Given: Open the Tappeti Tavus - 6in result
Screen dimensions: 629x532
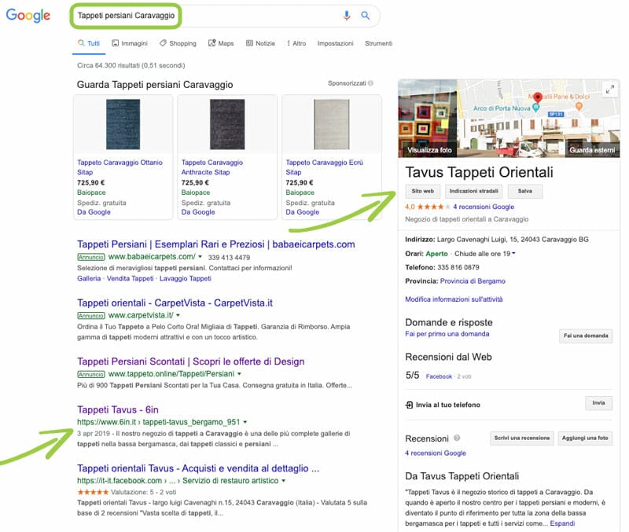Looking at the screenshot, I should coord(117,409).
